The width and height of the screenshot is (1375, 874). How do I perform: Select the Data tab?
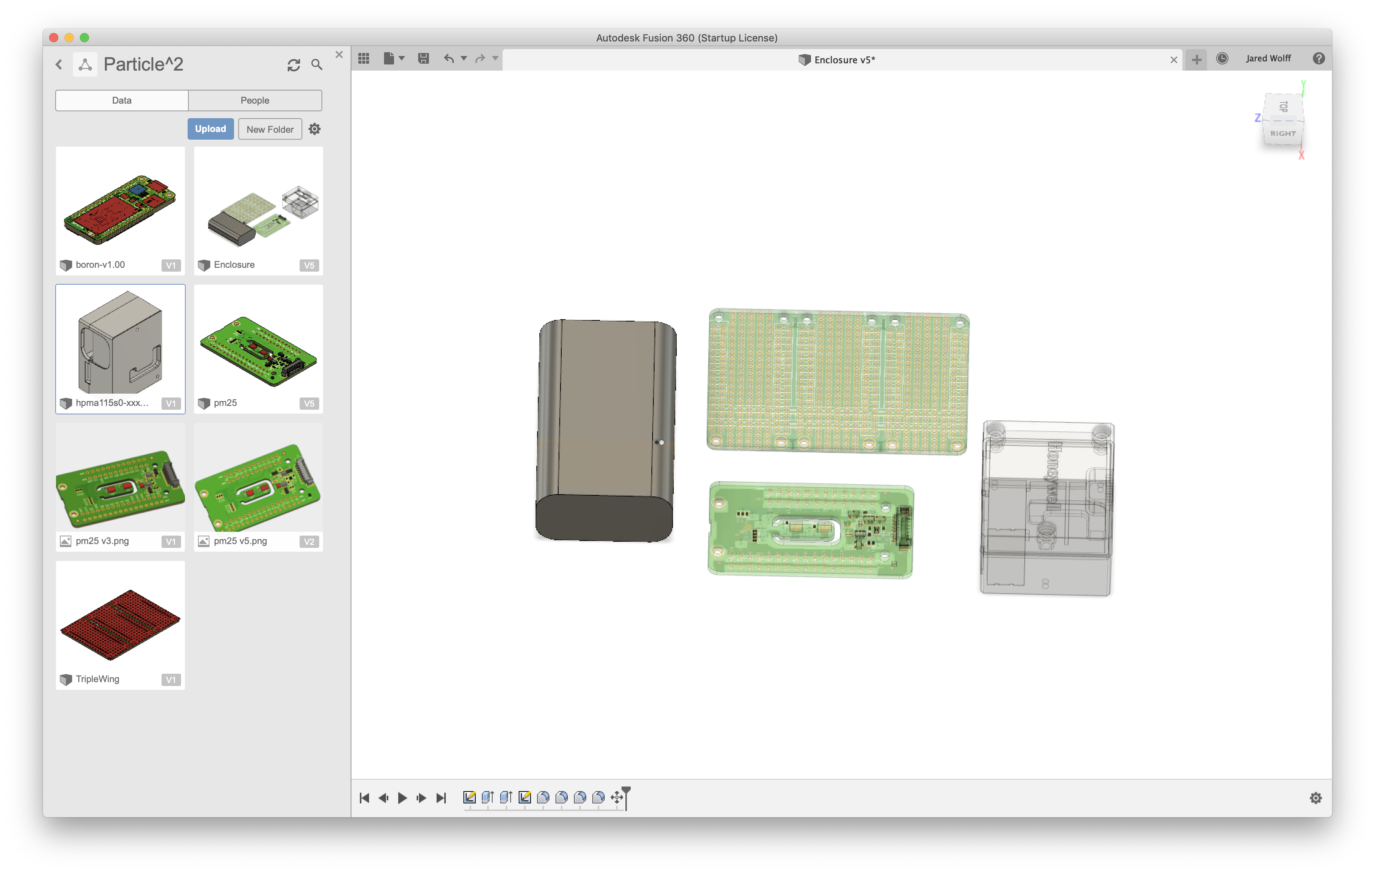[x=122, y=101]
